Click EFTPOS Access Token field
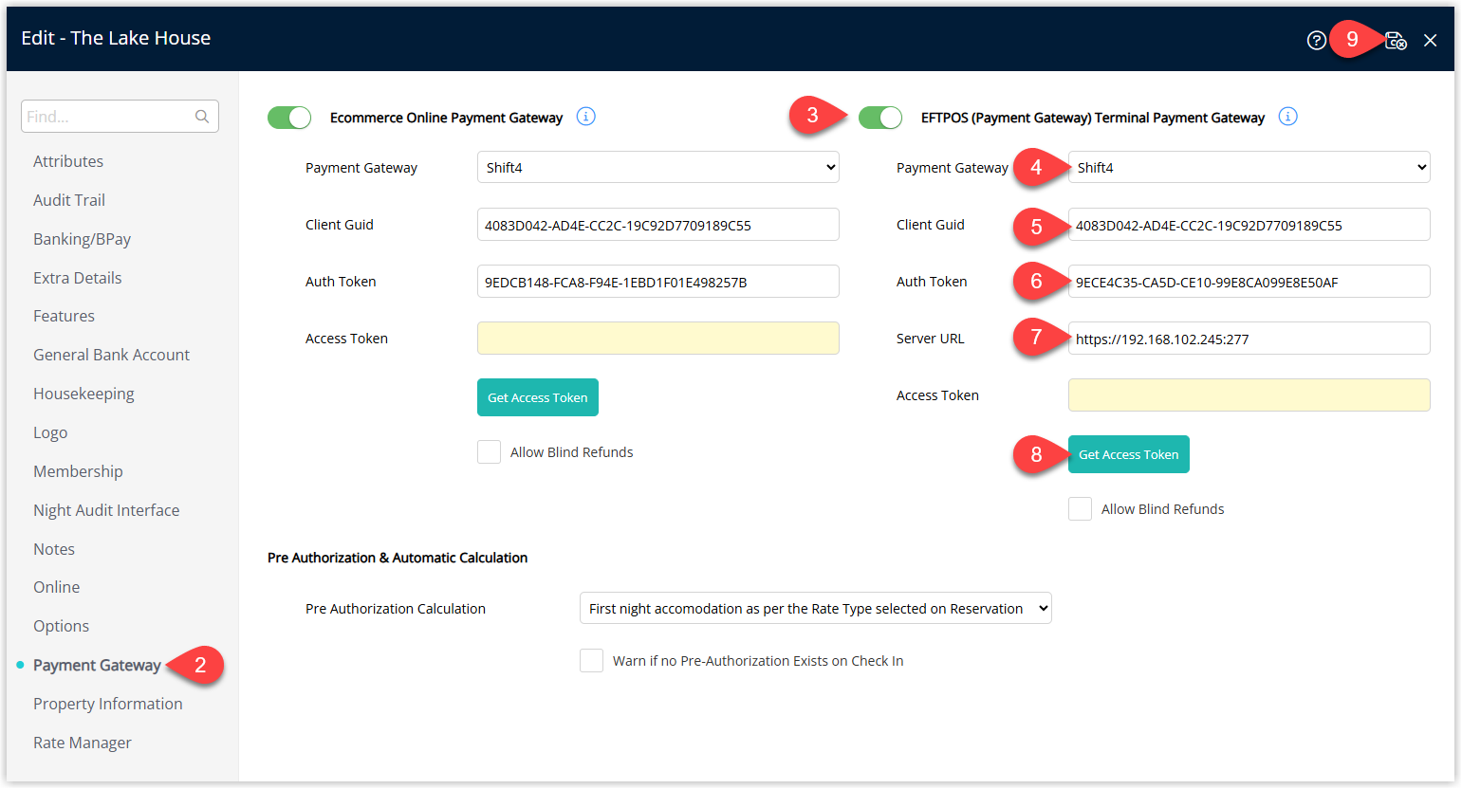The height and width of the screenshot is (789, 1462). [x=1249, y=395]
